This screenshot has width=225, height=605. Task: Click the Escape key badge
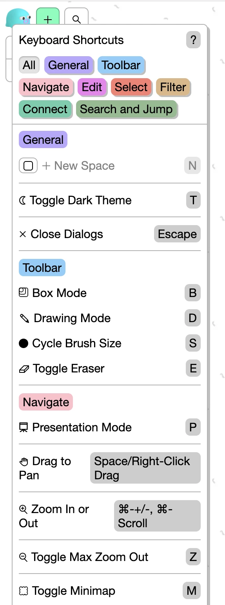click(x=177, y=234)
